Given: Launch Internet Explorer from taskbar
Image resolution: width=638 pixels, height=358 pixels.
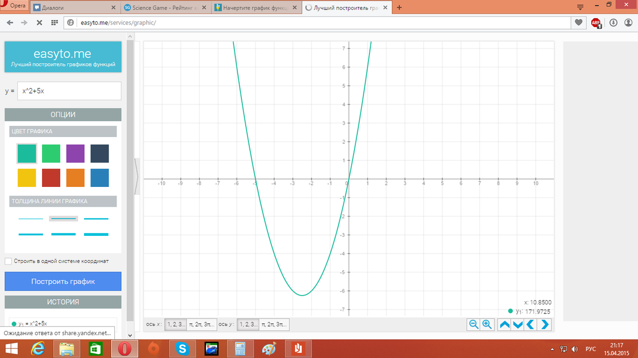Looking at the screenshot, I should [39, 349].
